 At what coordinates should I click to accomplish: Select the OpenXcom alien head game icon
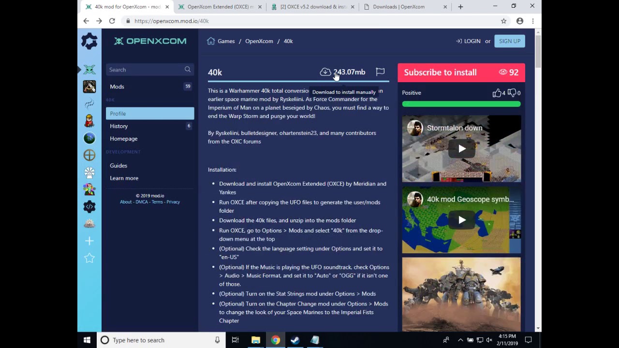(x=89, y=70)
